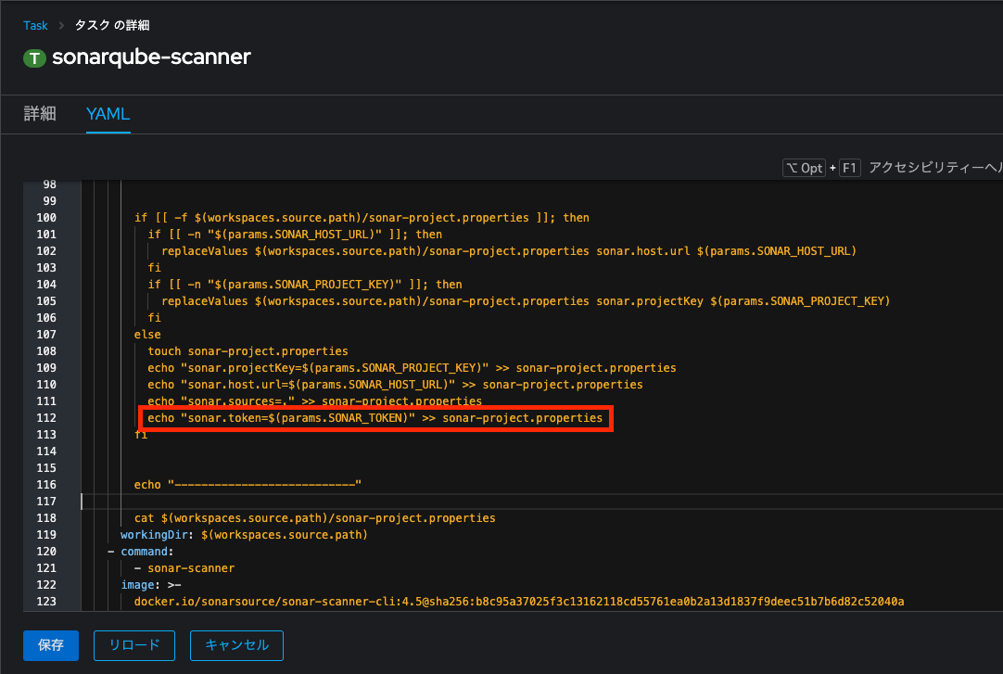Click the 保存 button
The image size is (1003, 674).
click(x=51, y=645)
